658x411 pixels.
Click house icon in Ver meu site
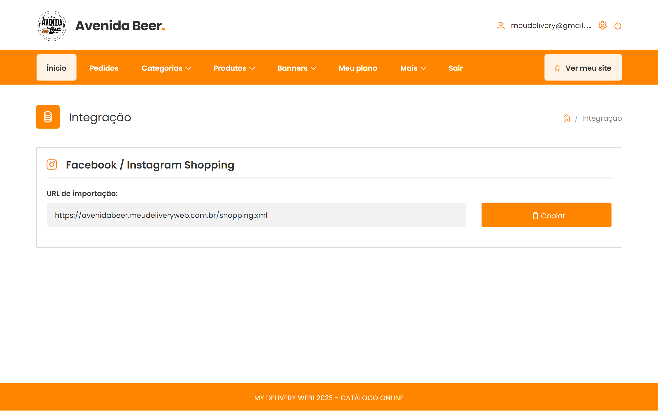point(558,68)
